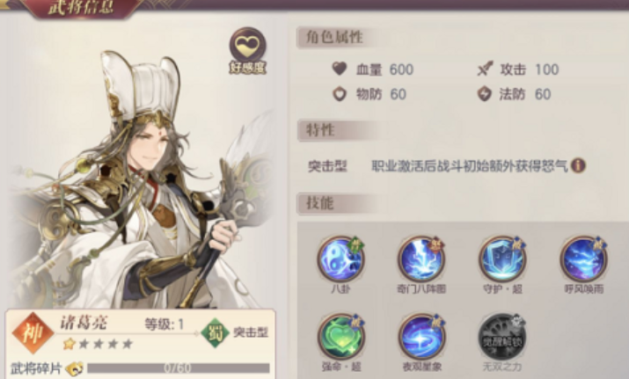629x379 pixels.
Task: Select the 奇门八阵图 skill icon
Action: pyautogui.click(x=421, y=259)
